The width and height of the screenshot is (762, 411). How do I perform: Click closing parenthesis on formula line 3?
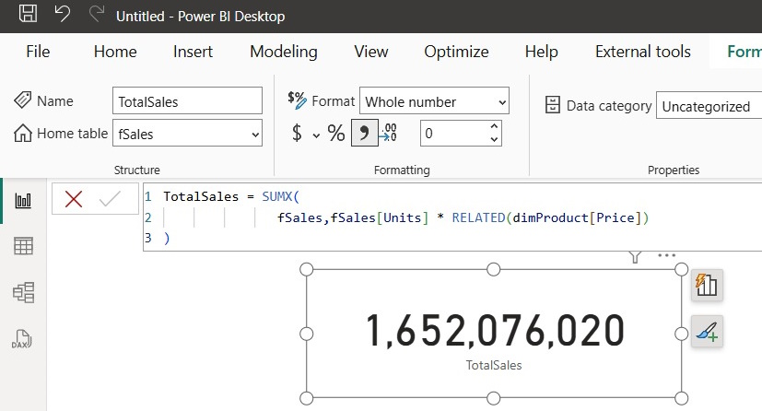click(x=167, y=238)
